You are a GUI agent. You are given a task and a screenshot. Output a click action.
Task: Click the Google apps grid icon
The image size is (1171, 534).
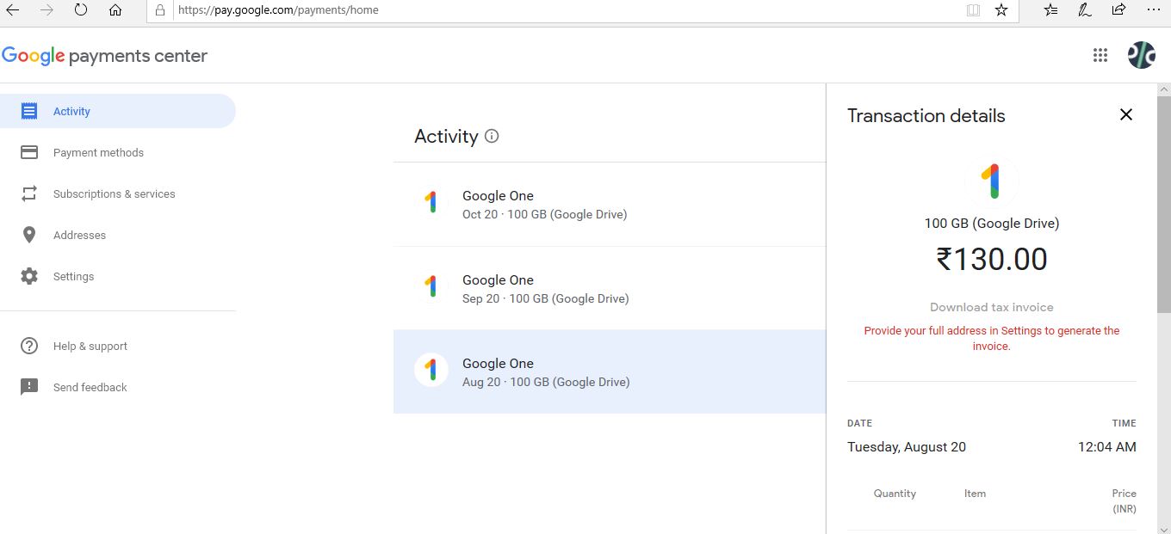click(1100, 55)
